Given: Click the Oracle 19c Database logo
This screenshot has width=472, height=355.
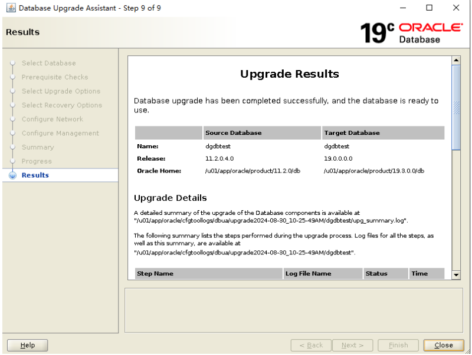Looking at the screenshot, I should 411,33.
